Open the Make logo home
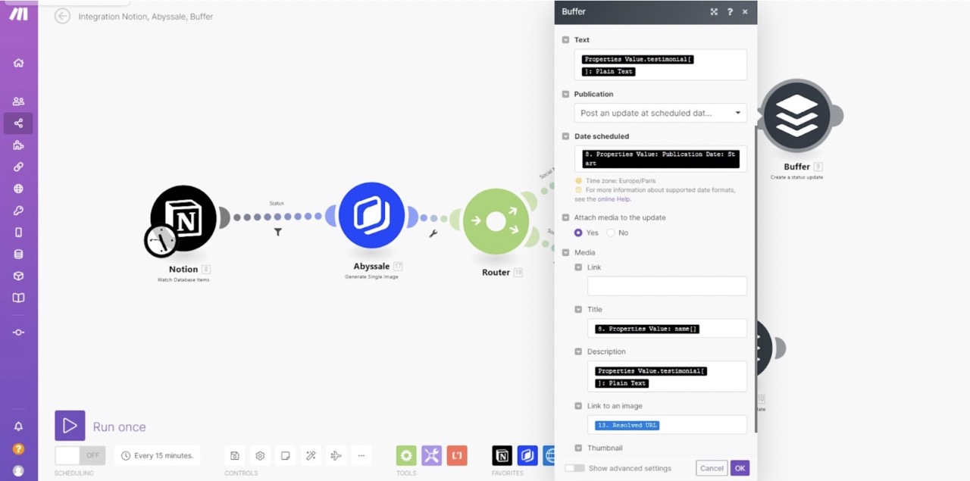This screenshot has width=970, height=481. 18,14
